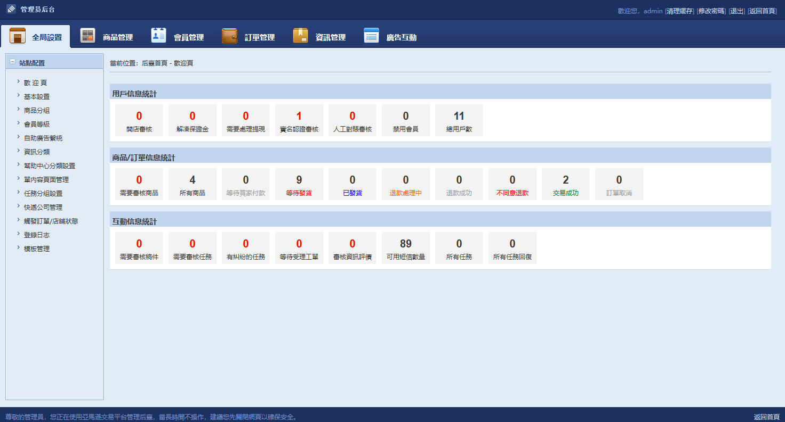Open the 會員等級 sidebar item
This screenshot has height=422, width=785.
click(37, 125)
